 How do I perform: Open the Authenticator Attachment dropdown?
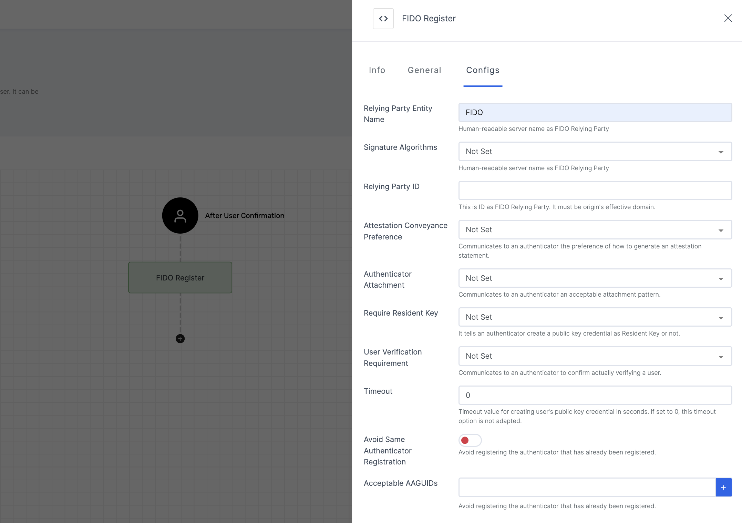tap(595, 278)
